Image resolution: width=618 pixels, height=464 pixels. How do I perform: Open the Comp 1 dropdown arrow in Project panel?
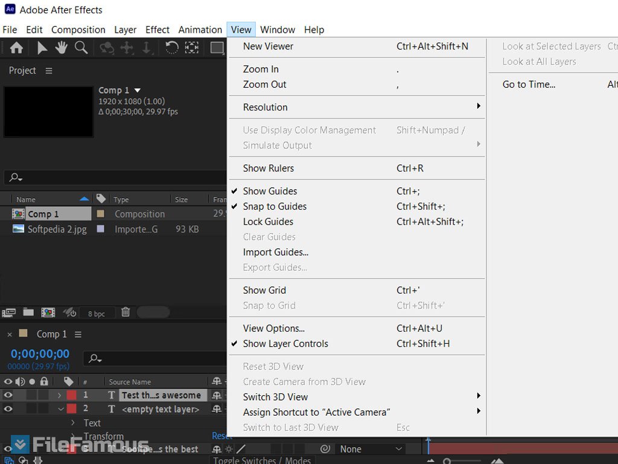137,91
